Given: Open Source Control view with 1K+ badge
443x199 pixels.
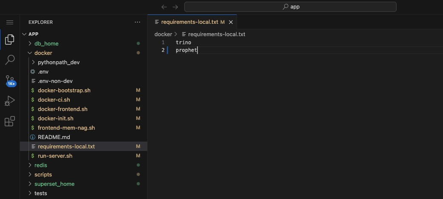Looking at the screenshot, I should point(11,81).
